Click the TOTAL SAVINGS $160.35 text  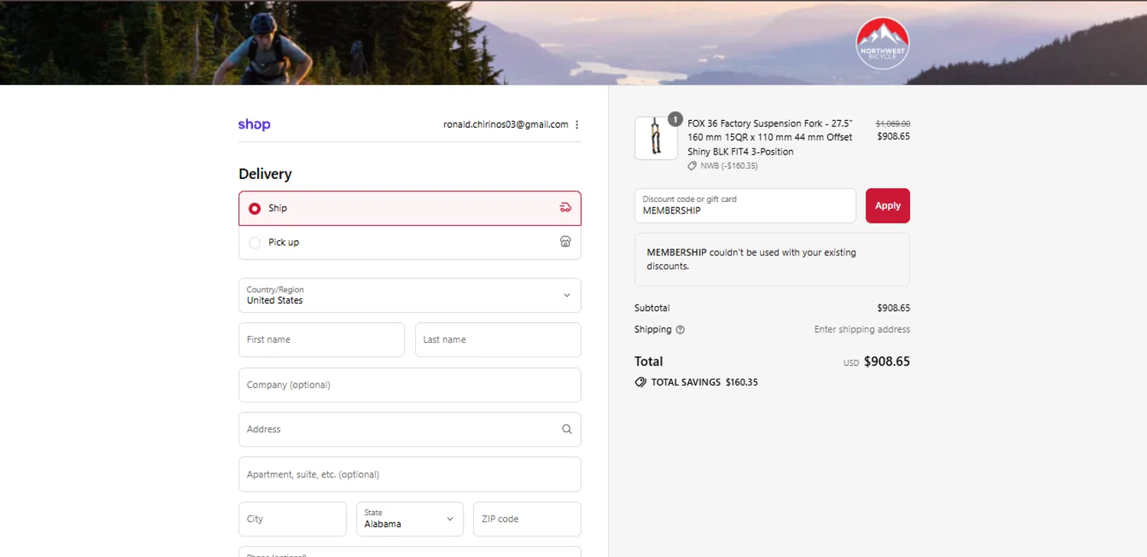click(704, 382)
